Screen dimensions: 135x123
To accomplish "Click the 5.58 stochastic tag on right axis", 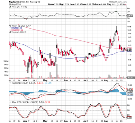I will tap(129, 118).
